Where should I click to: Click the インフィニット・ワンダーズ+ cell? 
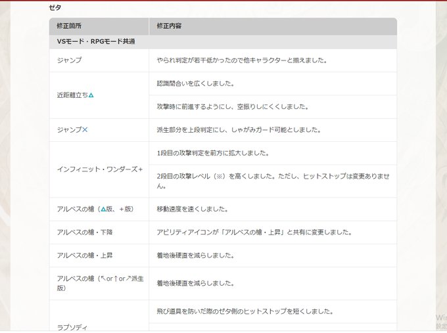pos(99,169)
